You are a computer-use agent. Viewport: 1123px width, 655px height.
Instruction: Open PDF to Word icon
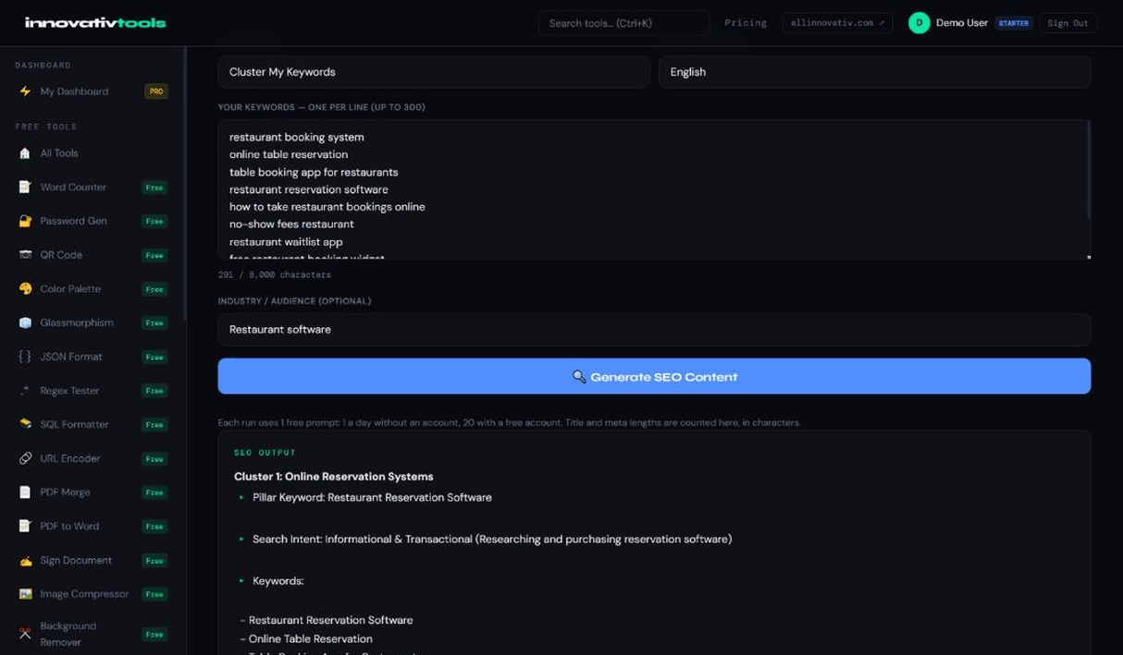click(25, 527)
